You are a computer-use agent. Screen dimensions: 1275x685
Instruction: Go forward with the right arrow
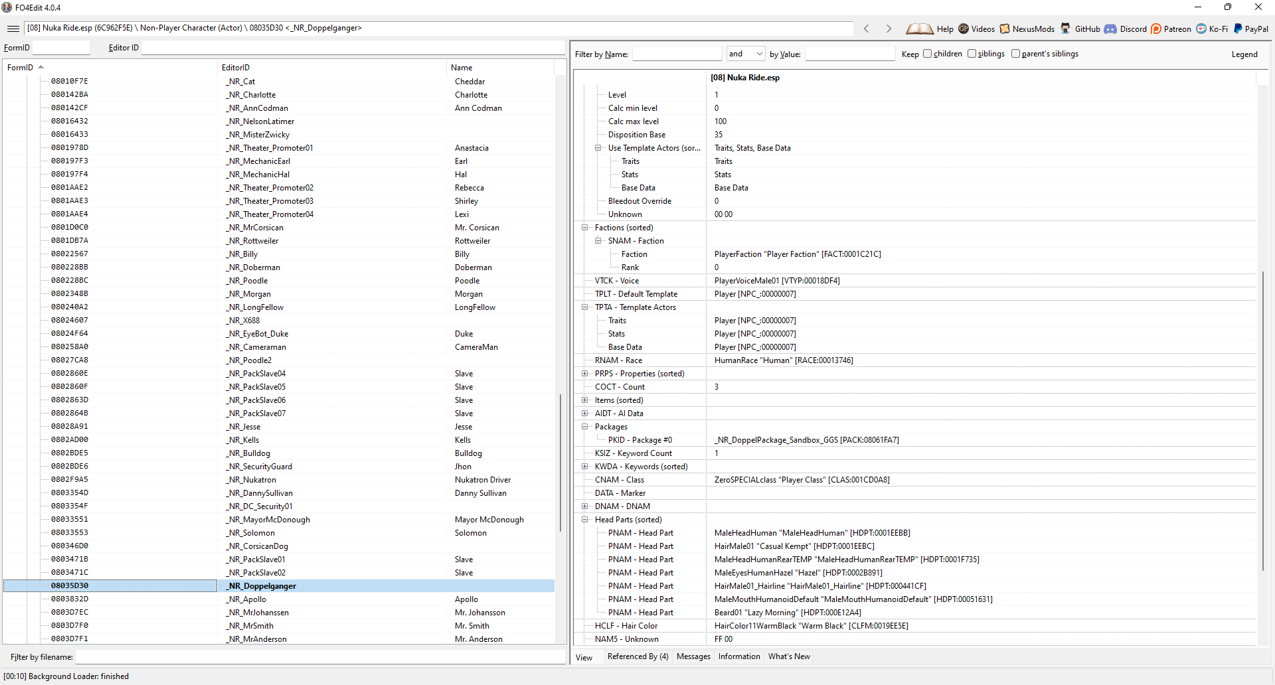click(x=889, y=29)
